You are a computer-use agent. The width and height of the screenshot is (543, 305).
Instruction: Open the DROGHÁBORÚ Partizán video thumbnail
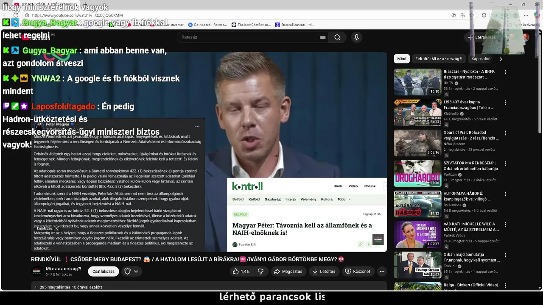(x=417, y=174)
